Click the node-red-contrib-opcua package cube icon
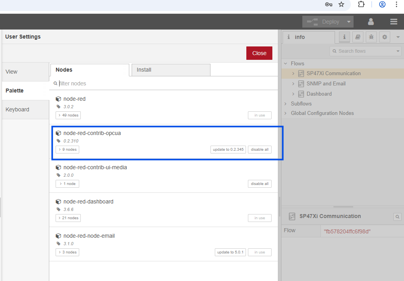Viewport: 404px width, 281px height. click(58, 133)
